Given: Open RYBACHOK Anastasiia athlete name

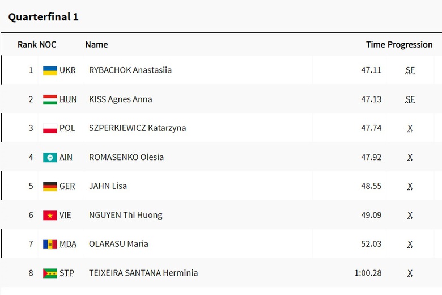Looking at the screenshot, I should (130, 70).
